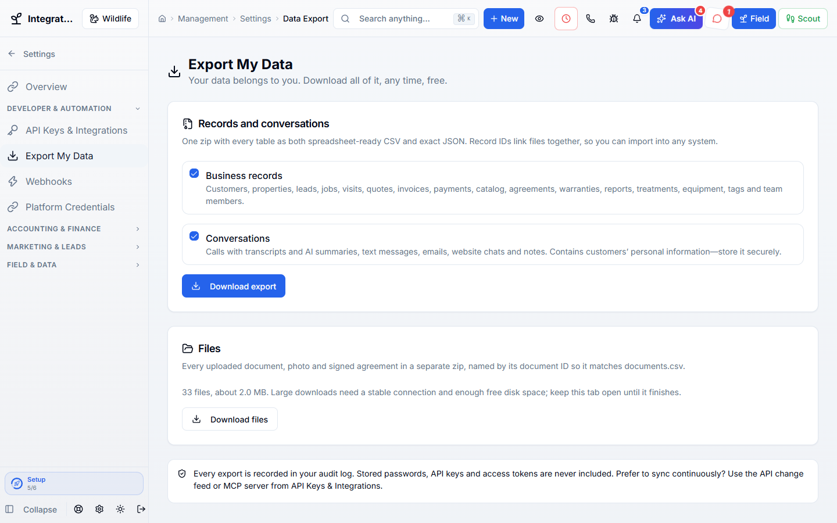Go to API Keys & Integrations
837x523 pixels.
tap(74, 130)
